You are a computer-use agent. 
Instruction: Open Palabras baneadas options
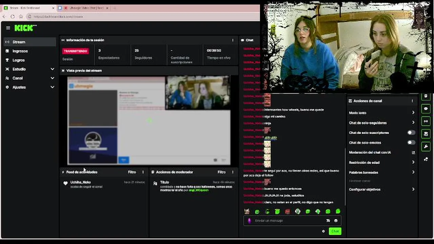click(382, 172)
